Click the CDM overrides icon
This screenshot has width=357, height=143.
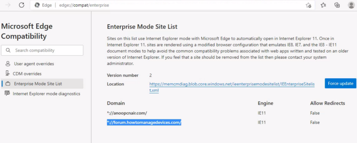(8, 74)
